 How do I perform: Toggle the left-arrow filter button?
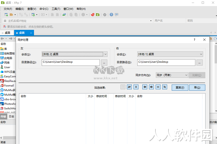coord(145,87)
